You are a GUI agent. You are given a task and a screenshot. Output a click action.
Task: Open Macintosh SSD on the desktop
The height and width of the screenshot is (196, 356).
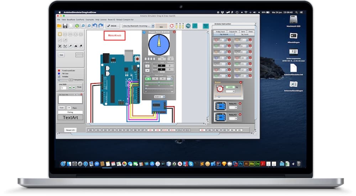(293, 21)
